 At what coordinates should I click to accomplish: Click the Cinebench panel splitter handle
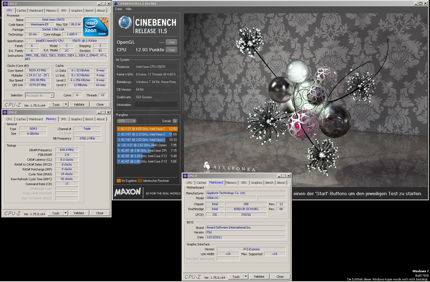coord(182,105)
